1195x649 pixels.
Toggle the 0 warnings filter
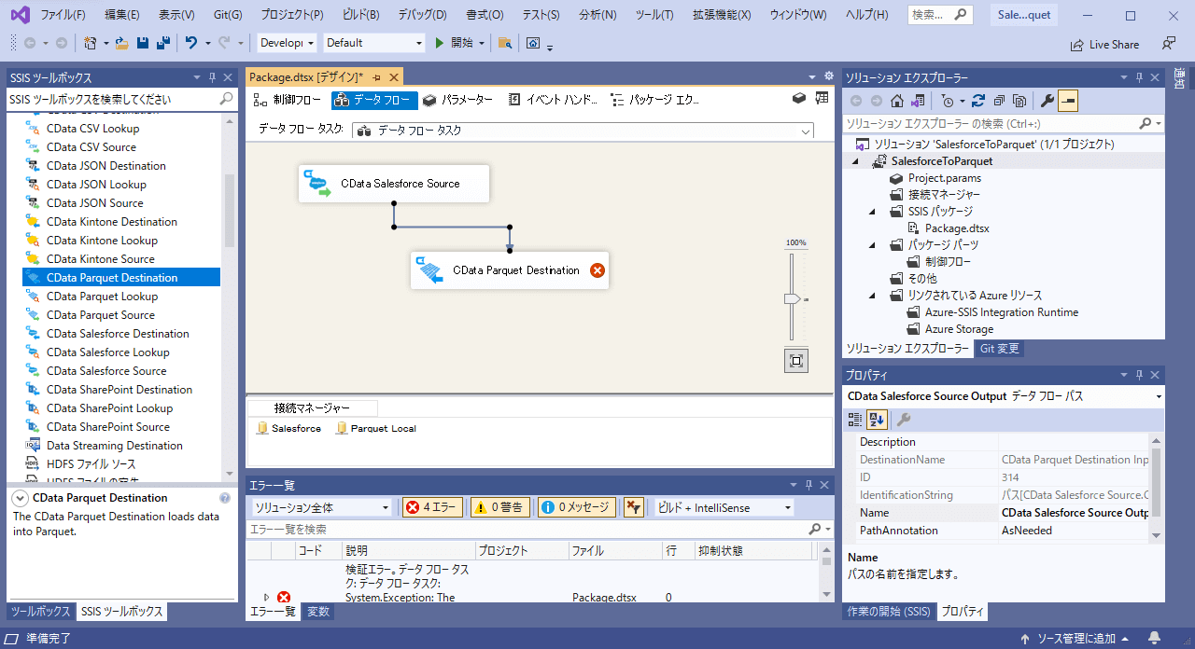click(x=499, y=507)
